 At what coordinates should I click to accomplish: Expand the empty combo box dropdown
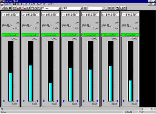coord(103,8)
